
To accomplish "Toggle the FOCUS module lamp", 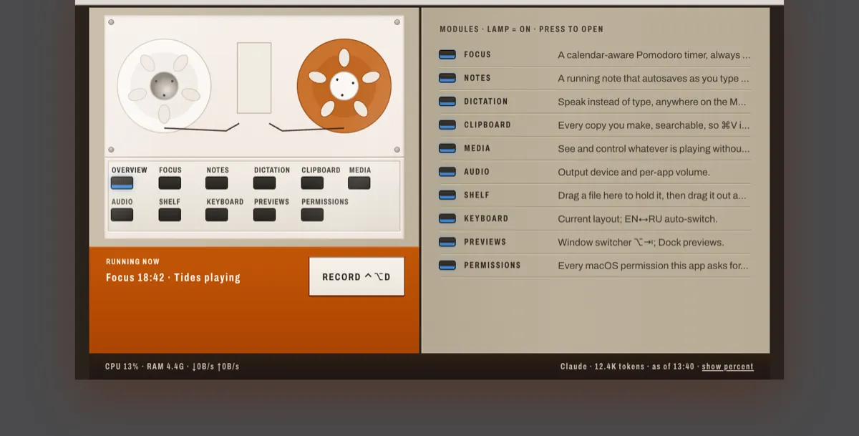I will click(447, 54).
